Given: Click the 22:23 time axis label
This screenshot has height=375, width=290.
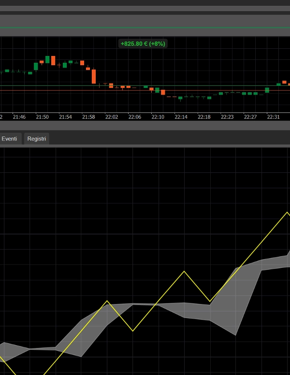Looking at the screenshot, I should click(227, 117).
